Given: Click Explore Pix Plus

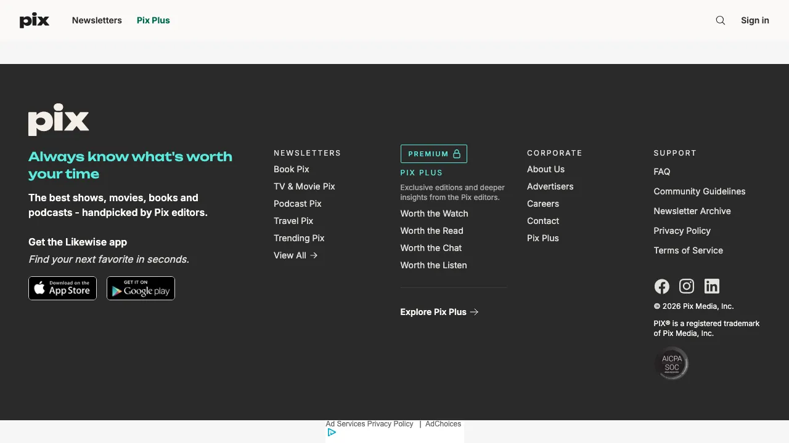Looking at the screenshot, I should (x=439, y=312).
